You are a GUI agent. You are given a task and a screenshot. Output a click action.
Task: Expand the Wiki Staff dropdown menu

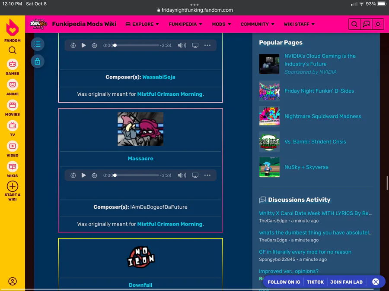click(299, 24)
